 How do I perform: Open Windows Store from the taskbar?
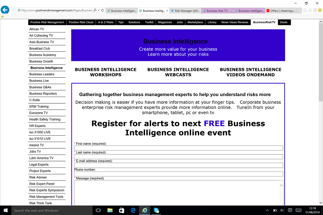121,210
